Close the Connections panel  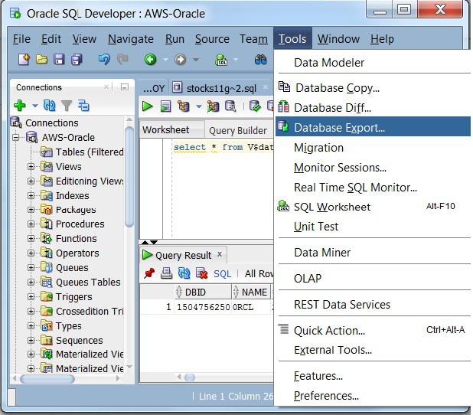click(106, 87)
